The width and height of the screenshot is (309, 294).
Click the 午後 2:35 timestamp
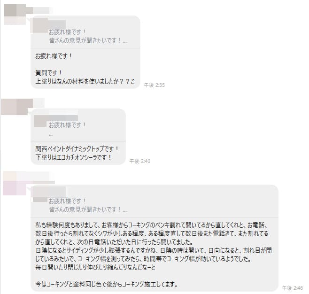[x=154, y=85]
